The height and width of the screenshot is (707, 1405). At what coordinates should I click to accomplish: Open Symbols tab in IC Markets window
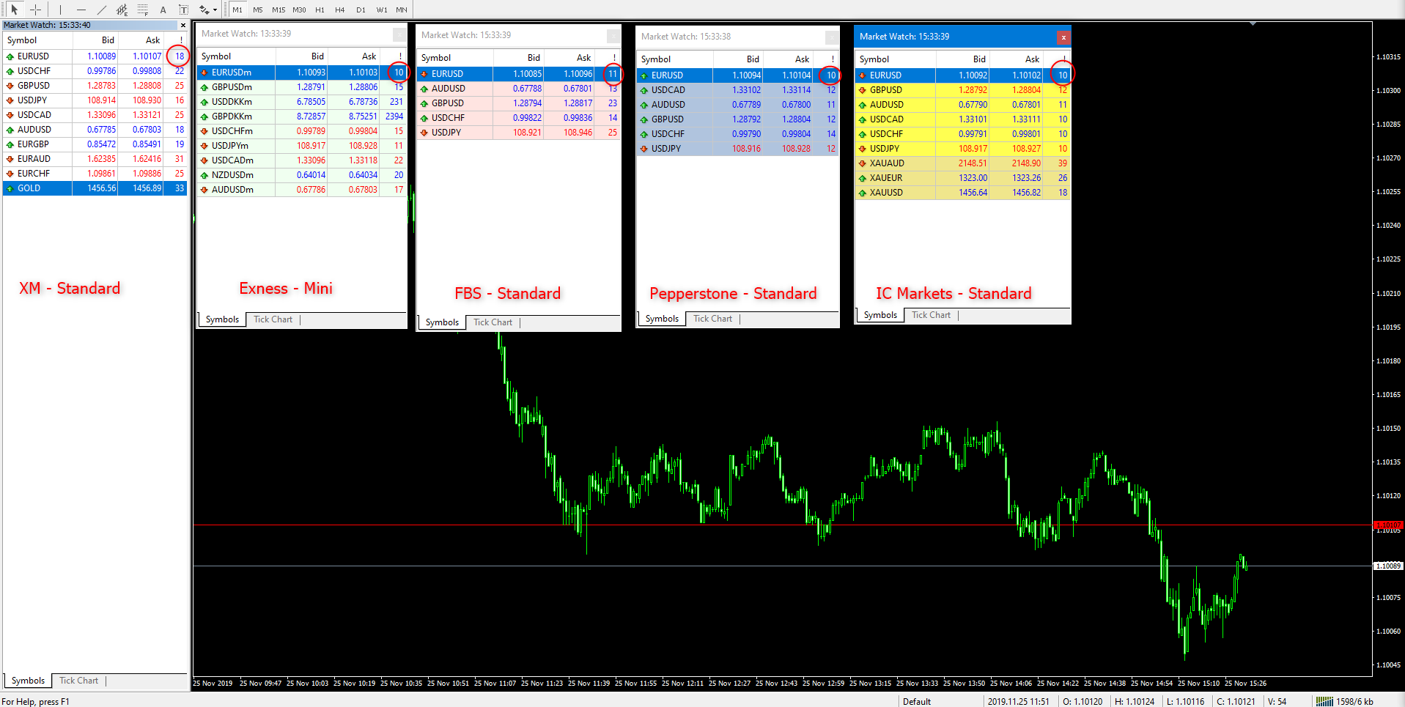880,315
